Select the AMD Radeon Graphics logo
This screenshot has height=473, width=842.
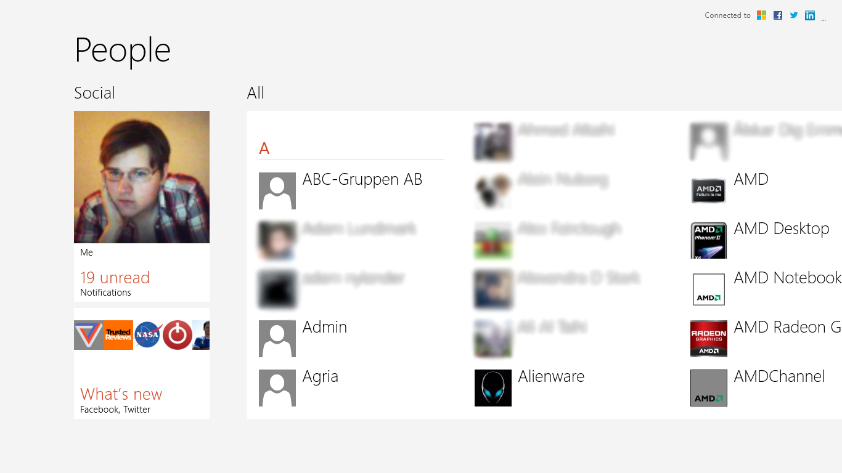[709, 339]
